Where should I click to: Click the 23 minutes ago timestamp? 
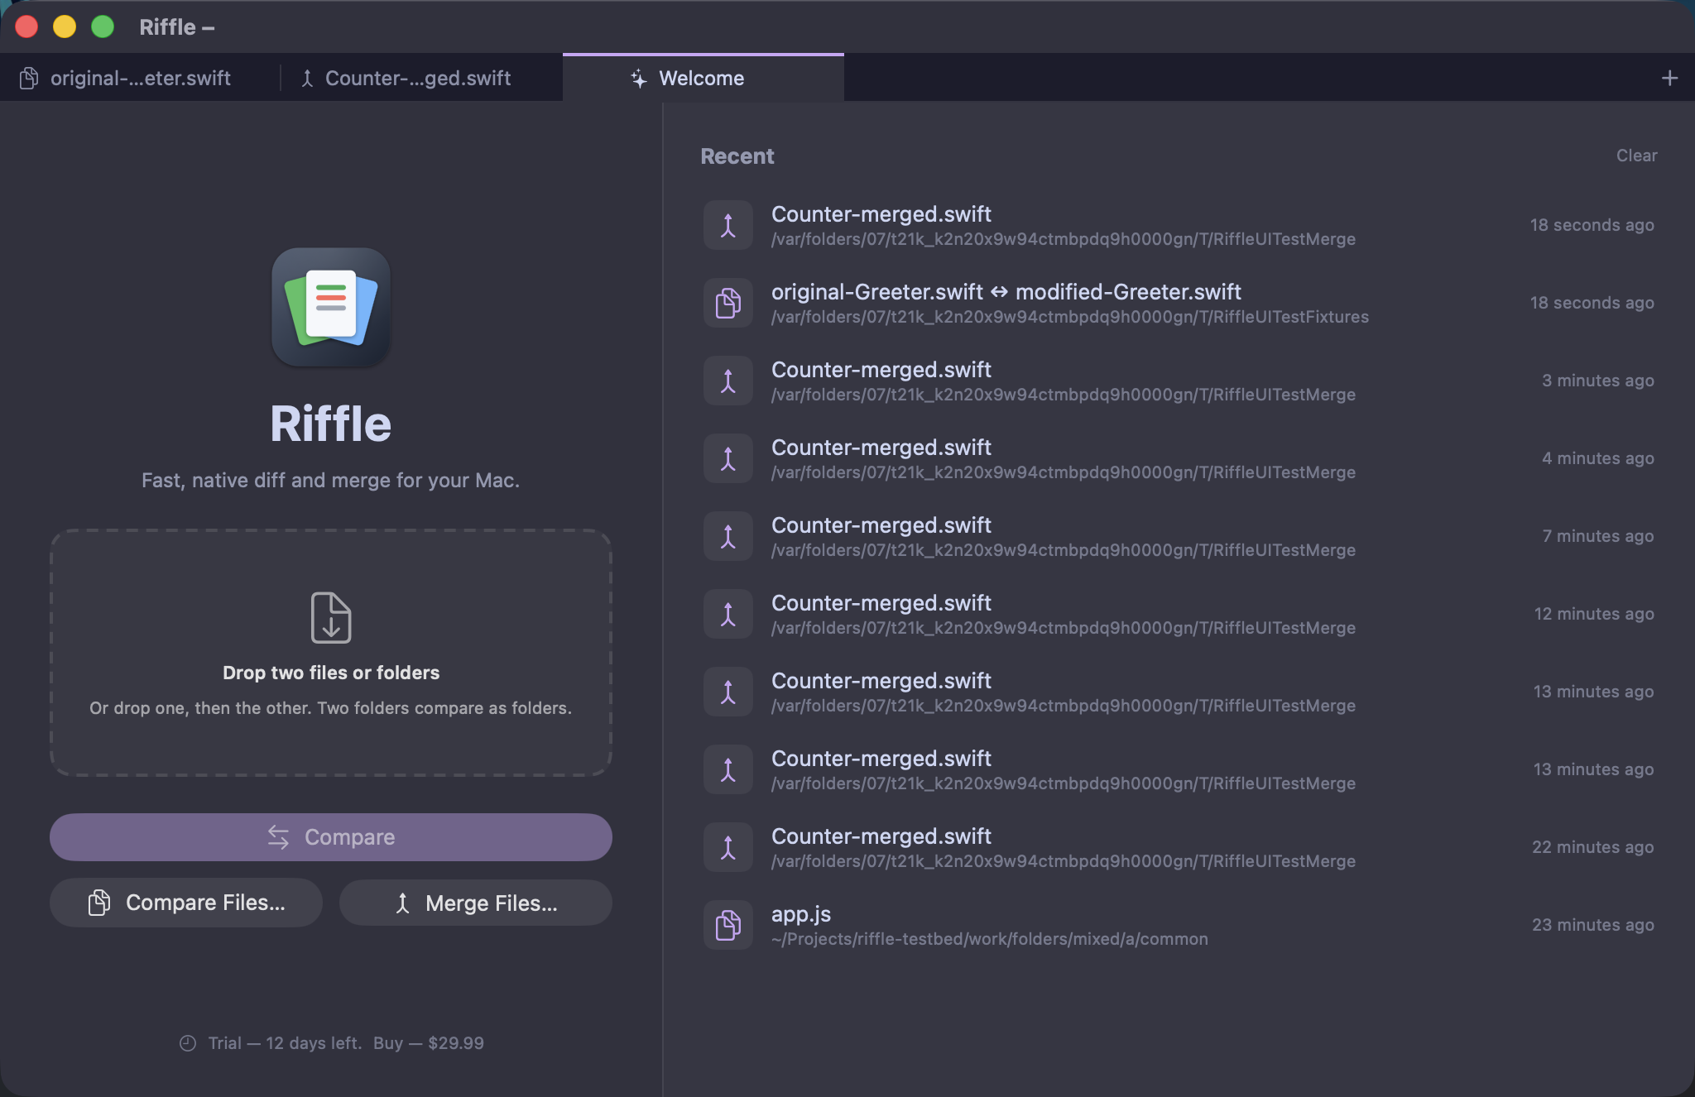click(1593, 925)
